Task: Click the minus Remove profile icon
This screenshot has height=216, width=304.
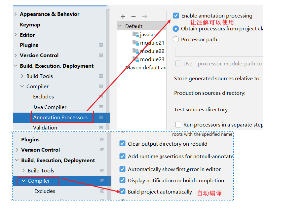Action: pos(133,17)
